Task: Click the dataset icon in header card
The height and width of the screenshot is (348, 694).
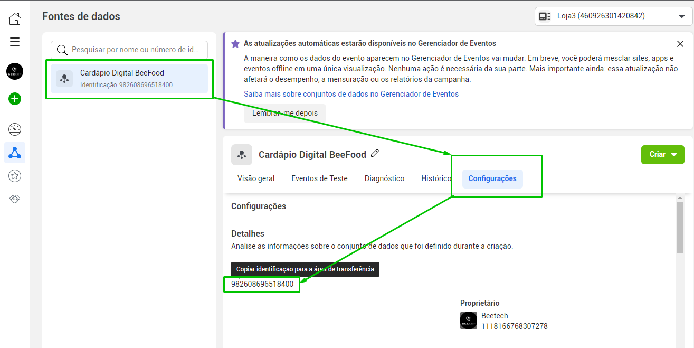Action: tap(242, 155)
